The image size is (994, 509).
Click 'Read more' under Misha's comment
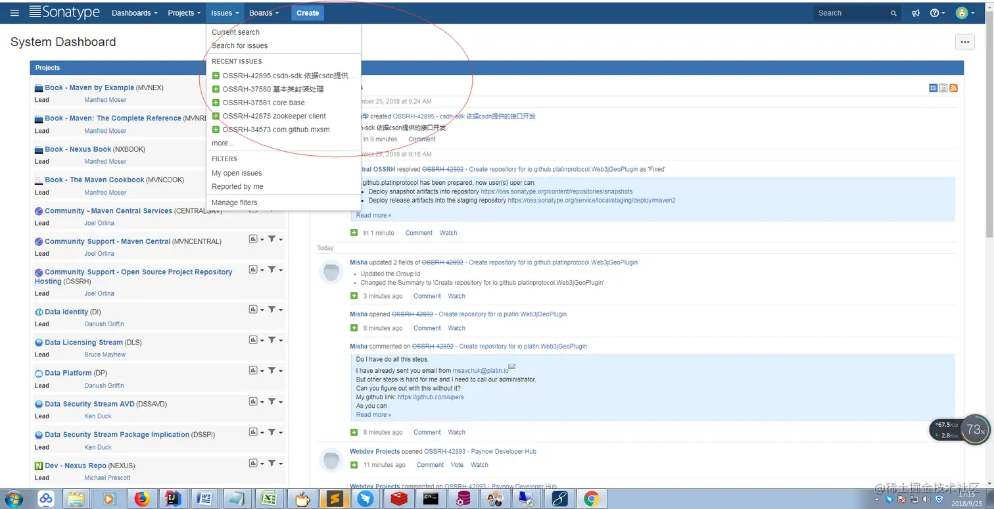tap(373, 415)
